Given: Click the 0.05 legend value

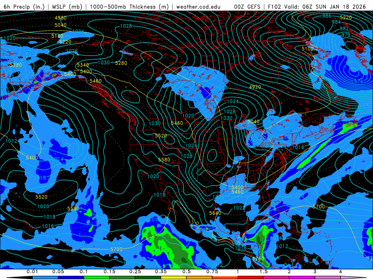Looking at the screenshot, I should (x=58, y=272).
